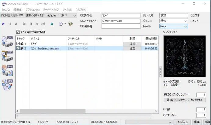The width and height of the screenshot is (211, 125).
Task: Click track 1 artist L'Arc~en~Ciel cell
Action: click(x=78, y=44)
